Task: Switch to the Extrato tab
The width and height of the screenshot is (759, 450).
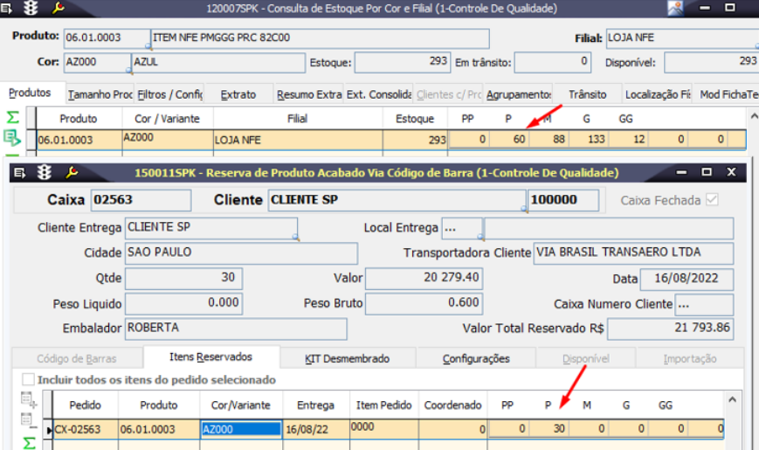Action: click(238, 94)
